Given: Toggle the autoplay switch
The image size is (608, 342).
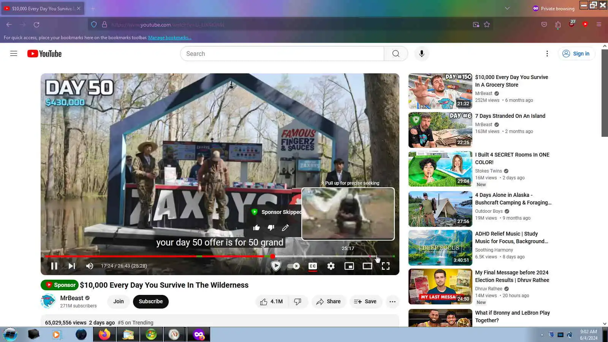Looking at the screenshot, I should (293, 266).
